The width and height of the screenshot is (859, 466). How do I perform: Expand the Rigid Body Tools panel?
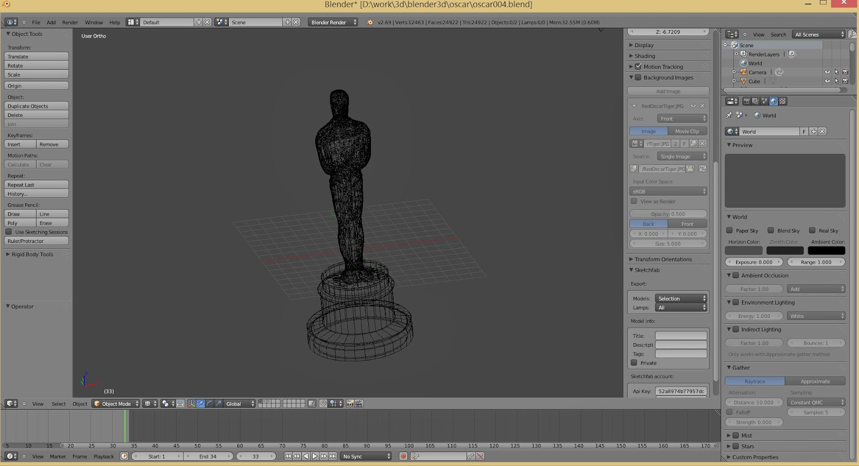click(x=32, y=255)
